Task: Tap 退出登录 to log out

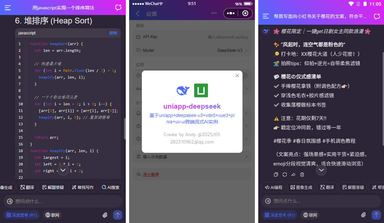Action: 192,175
